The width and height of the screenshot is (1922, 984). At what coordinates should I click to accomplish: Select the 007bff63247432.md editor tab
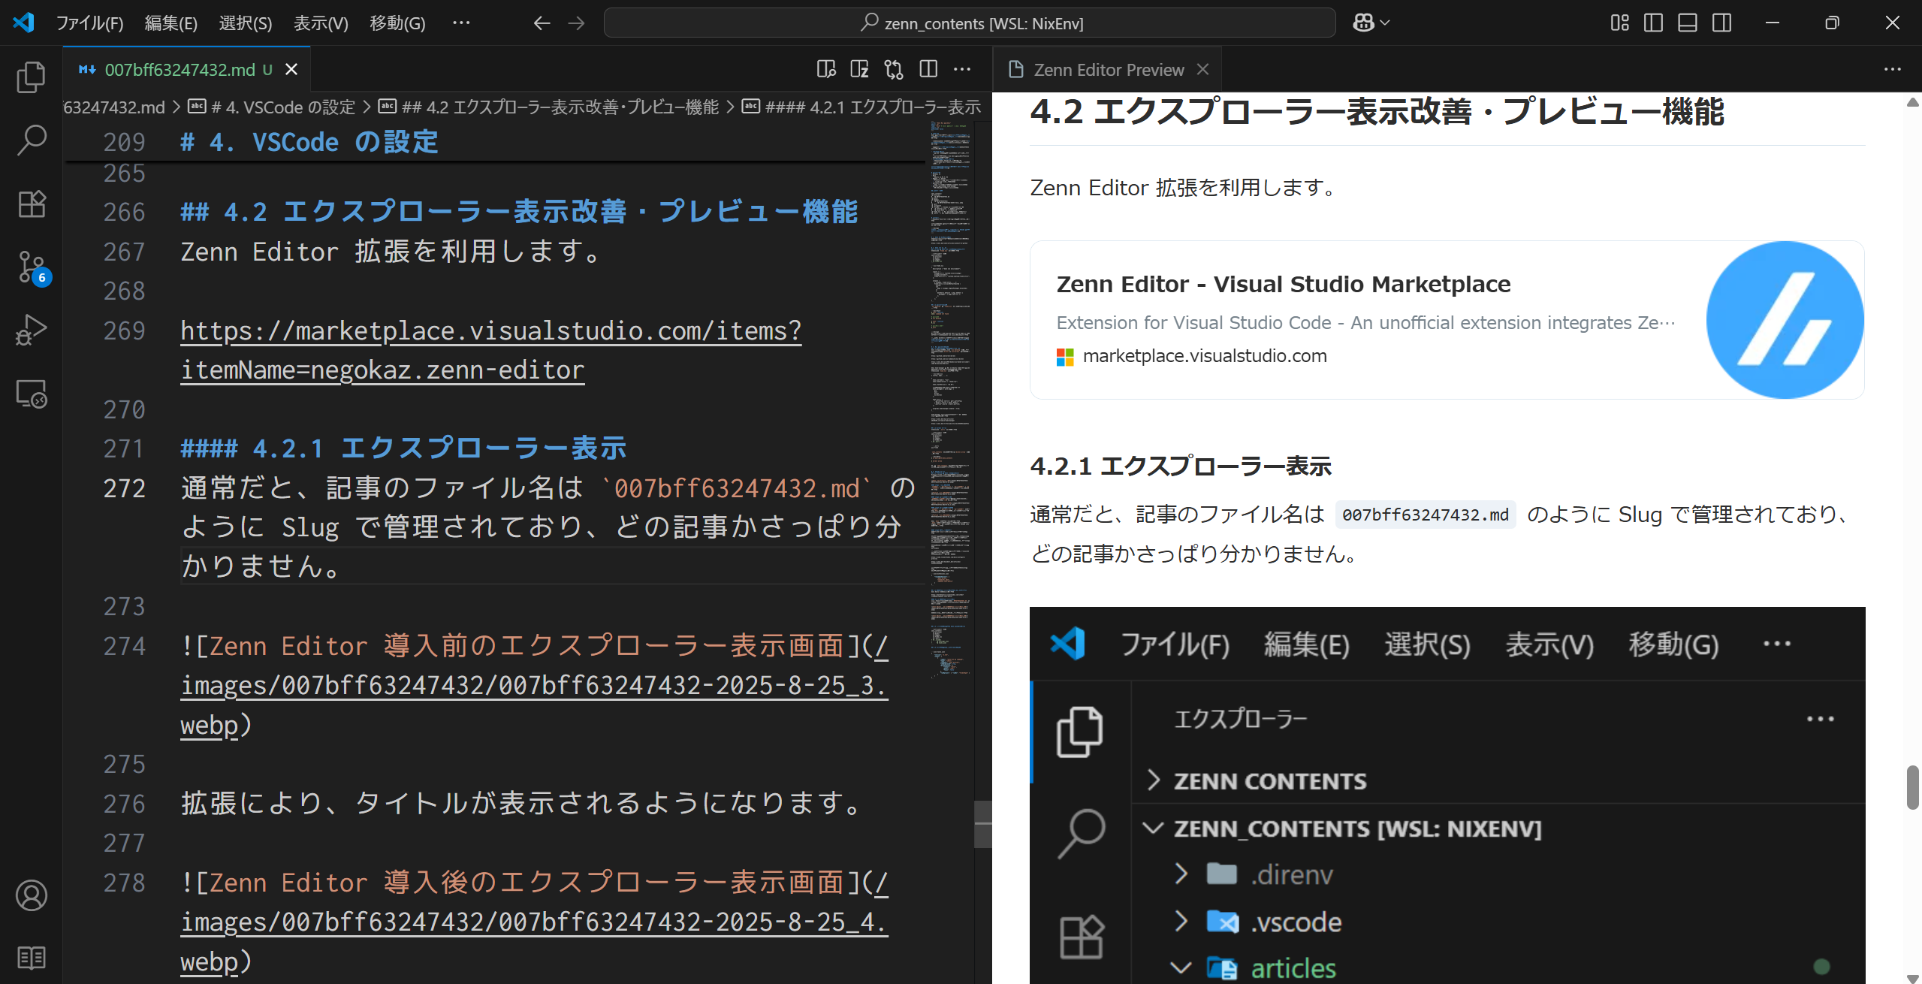[187, 69]
